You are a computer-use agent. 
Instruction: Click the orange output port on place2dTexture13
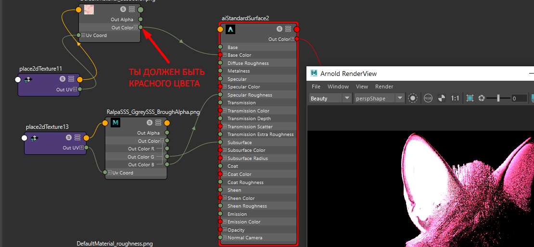86,138
